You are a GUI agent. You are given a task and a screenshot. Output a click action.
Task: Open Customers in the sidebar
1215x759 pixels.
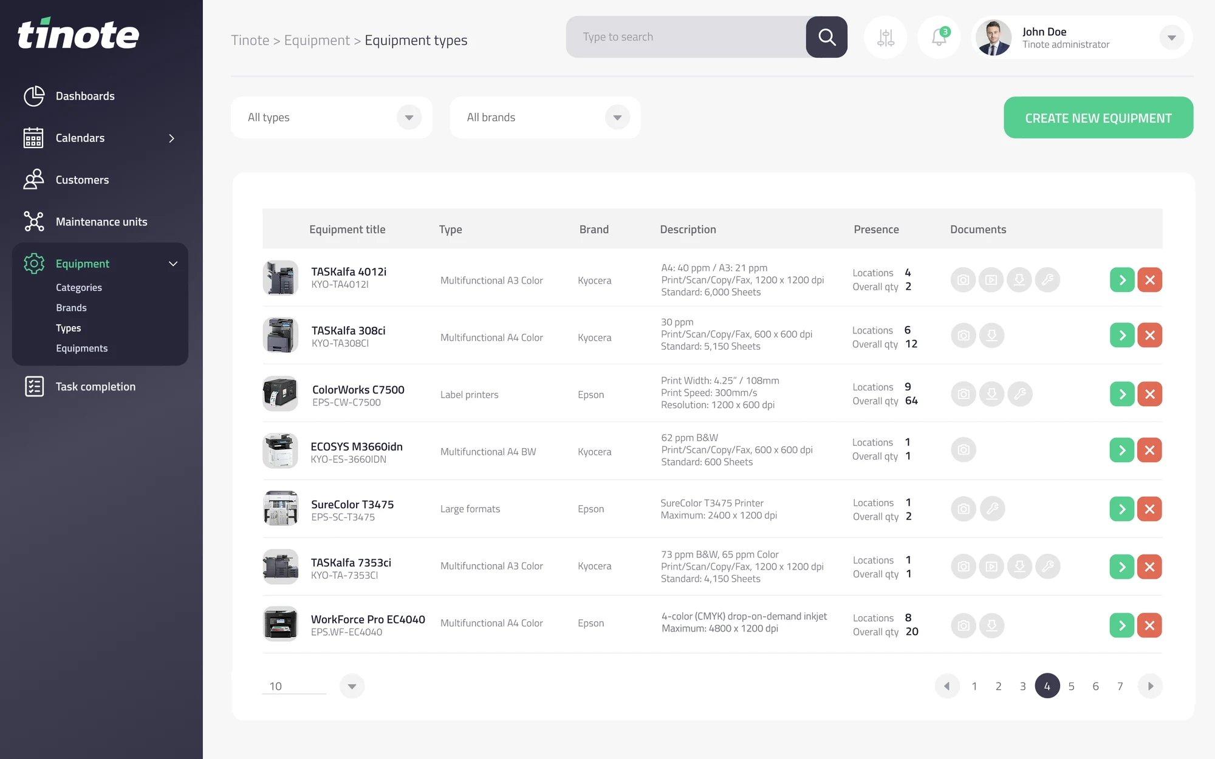(x=82, y=180)
